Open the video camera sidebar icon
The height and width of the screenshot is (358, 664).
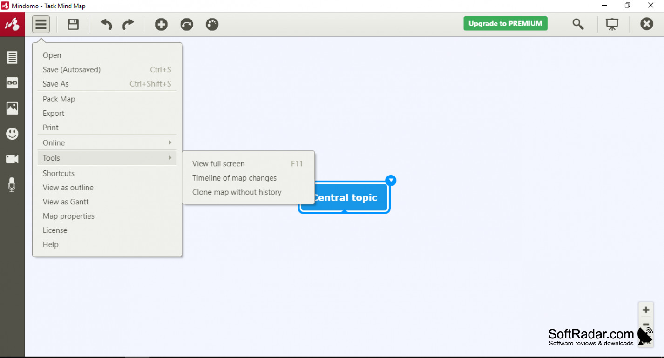click(x=12, y=159)
